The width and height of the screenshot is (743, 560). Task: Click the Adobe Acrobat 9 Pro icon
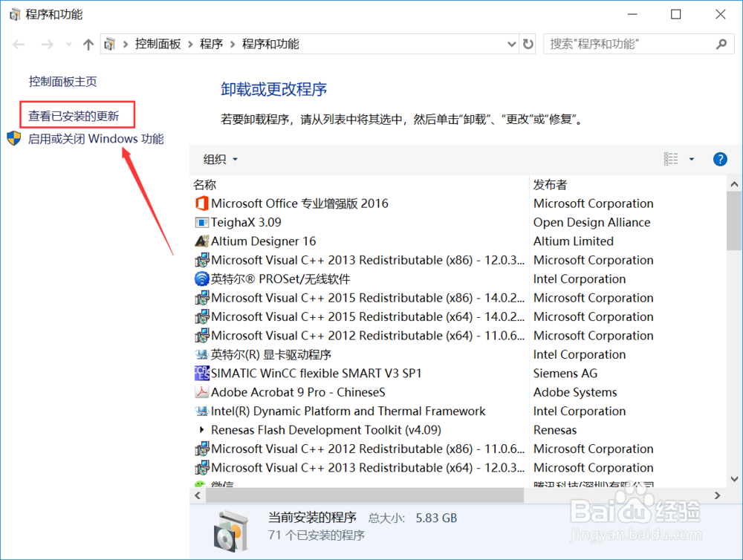pos(202,392)
